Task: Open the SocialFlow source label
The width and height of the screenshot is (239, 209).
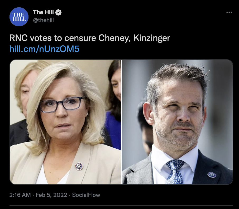Action: click(86, 195)
